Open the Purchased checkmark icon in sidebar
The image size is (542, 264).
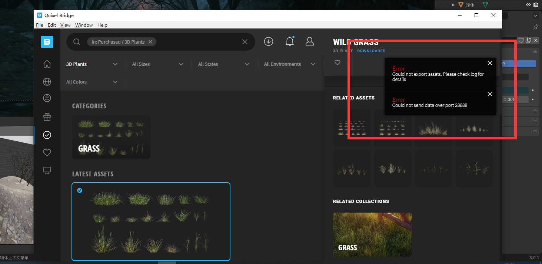(47, 135)
